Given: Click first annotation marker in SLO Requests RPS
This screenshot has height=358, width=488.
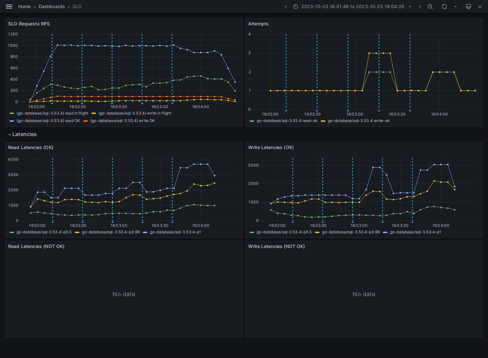Looking at the screenshot, I should point(52,103).
